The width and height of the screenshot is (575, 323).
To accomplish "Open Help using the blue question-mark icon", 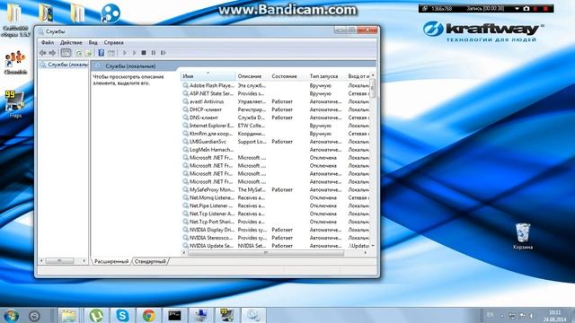I will point(102,53).
